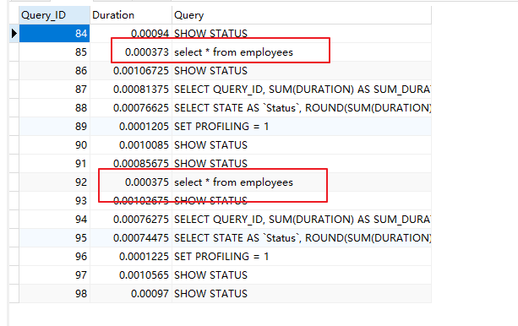Select Query_ID cell 84

point(55,33)
